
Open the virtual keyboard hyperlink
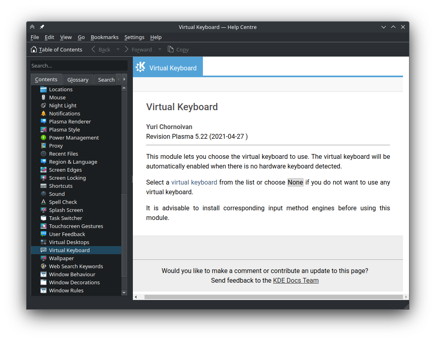[x=194, y=182]
